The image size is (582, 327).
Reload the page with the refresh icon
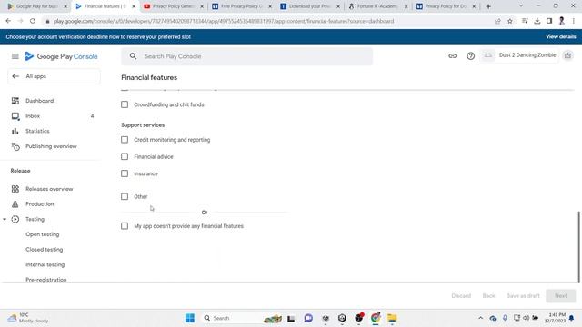click(x=33, y=21)
